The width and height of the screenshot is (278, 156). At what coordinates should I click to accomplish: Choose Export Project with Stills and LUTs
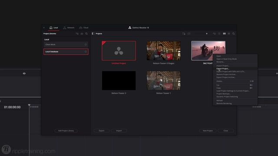pos(235,71)
